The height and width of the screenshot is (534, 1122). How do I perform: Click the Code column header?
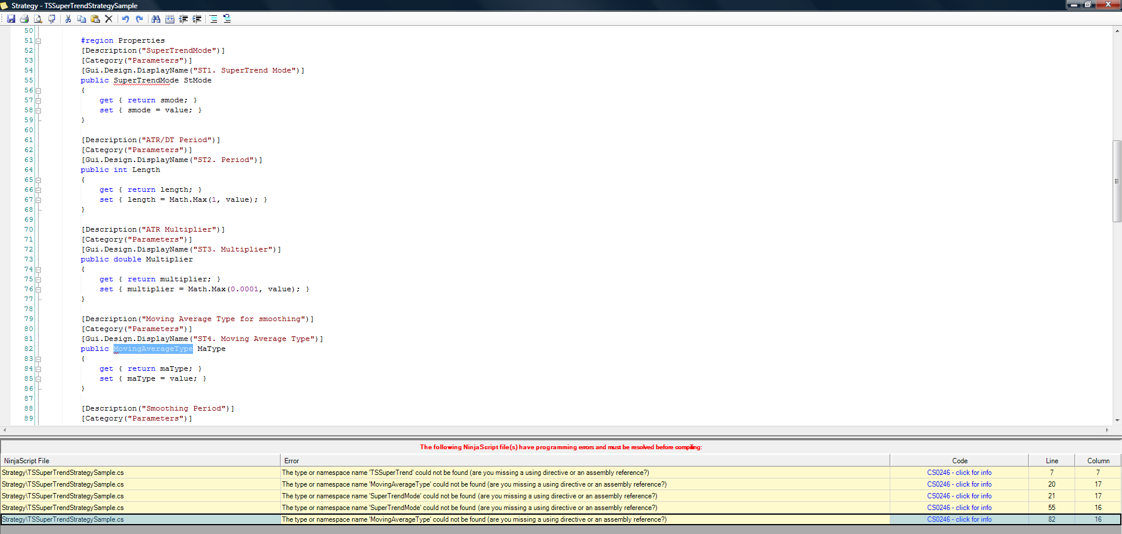point(959,461)
